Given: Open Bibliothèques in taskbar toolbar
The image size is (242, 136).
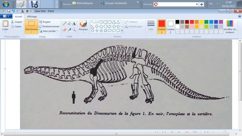Looking at the screenshot, I should pos(83,3).
